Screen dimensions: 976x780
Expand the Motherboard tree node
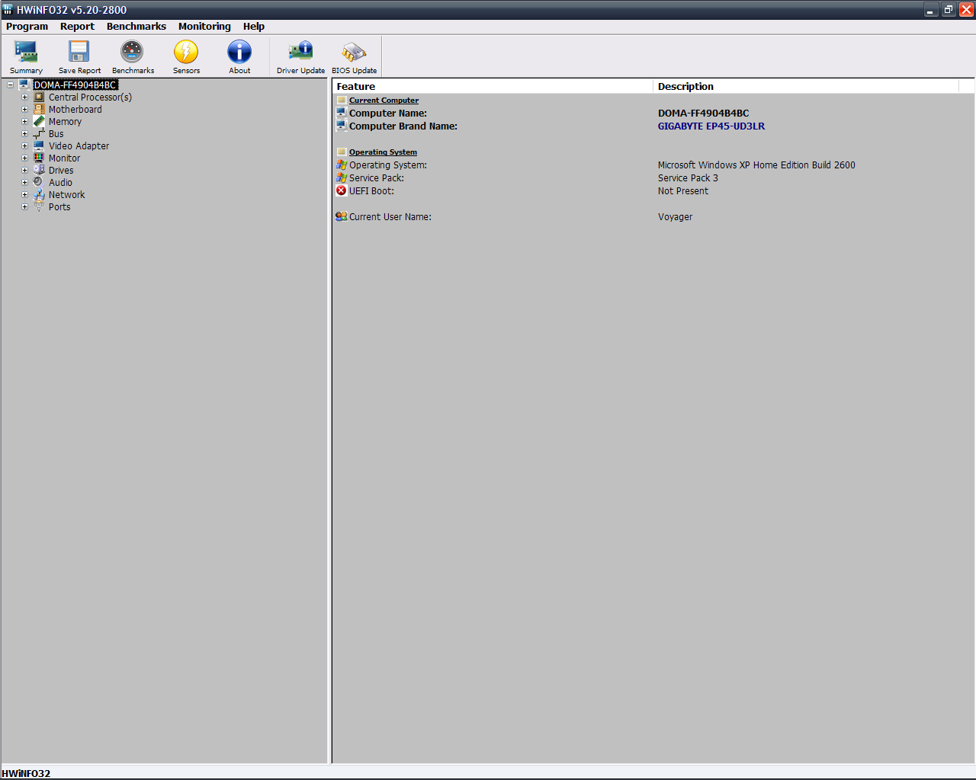click(x=24, y=110)
